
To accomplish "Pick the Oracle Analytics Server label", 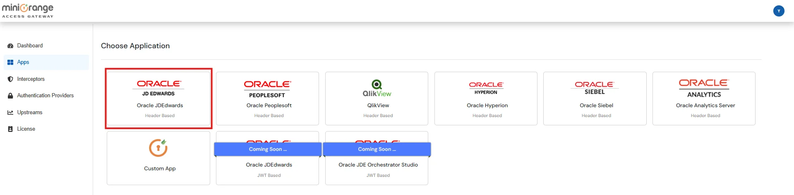I will coord(705,106).
